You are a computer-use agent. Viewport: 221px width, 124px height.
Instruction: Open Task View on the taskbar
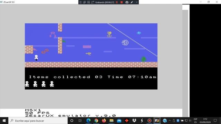(80, 121)
